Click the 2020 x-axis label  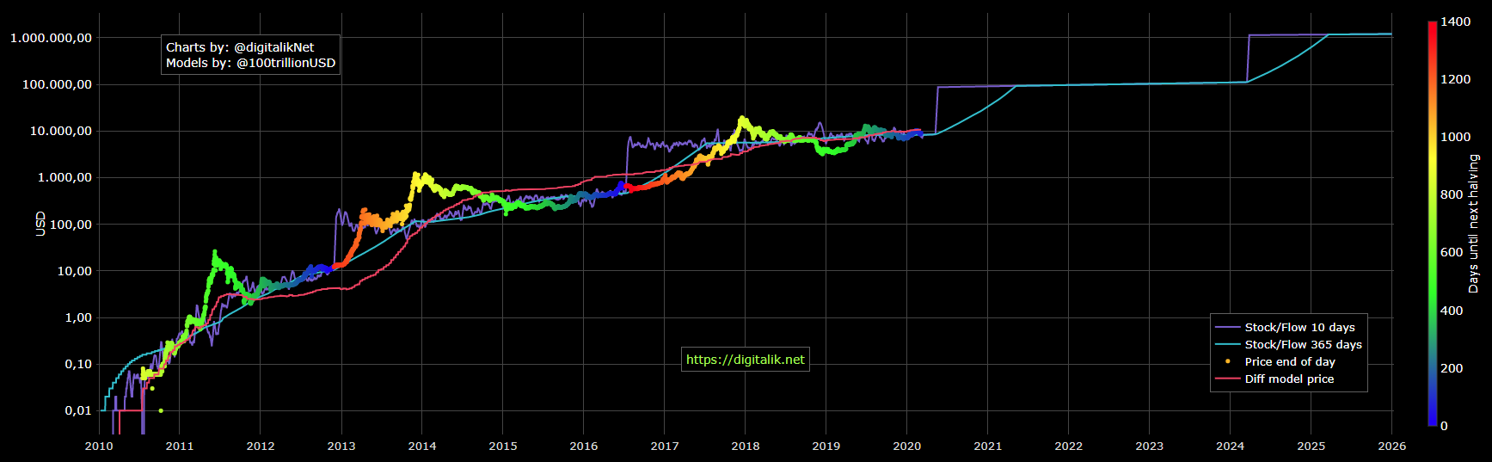[x=907, y=446]
